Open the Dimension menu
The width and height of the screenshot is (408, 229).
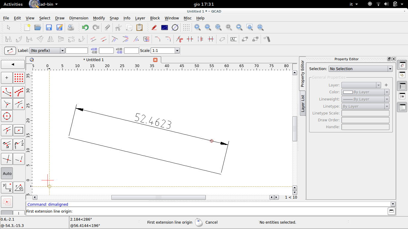(79, 18)
